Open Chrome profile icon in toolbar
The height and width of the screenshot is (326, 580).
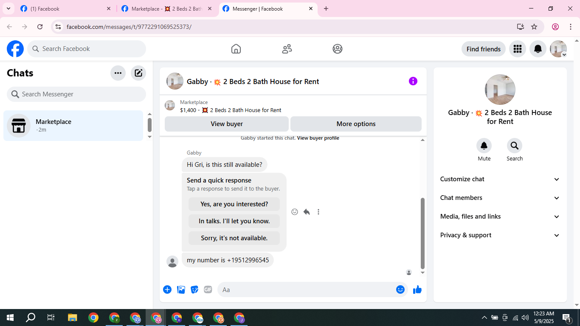[555, 27]
